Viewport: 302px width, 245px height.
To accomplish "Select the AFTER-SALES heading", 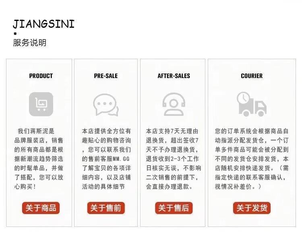I will click(174, 76).
